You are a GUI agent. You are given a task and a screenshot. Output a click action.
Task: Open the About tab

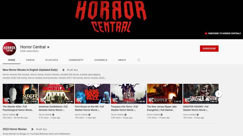[122, 60]
